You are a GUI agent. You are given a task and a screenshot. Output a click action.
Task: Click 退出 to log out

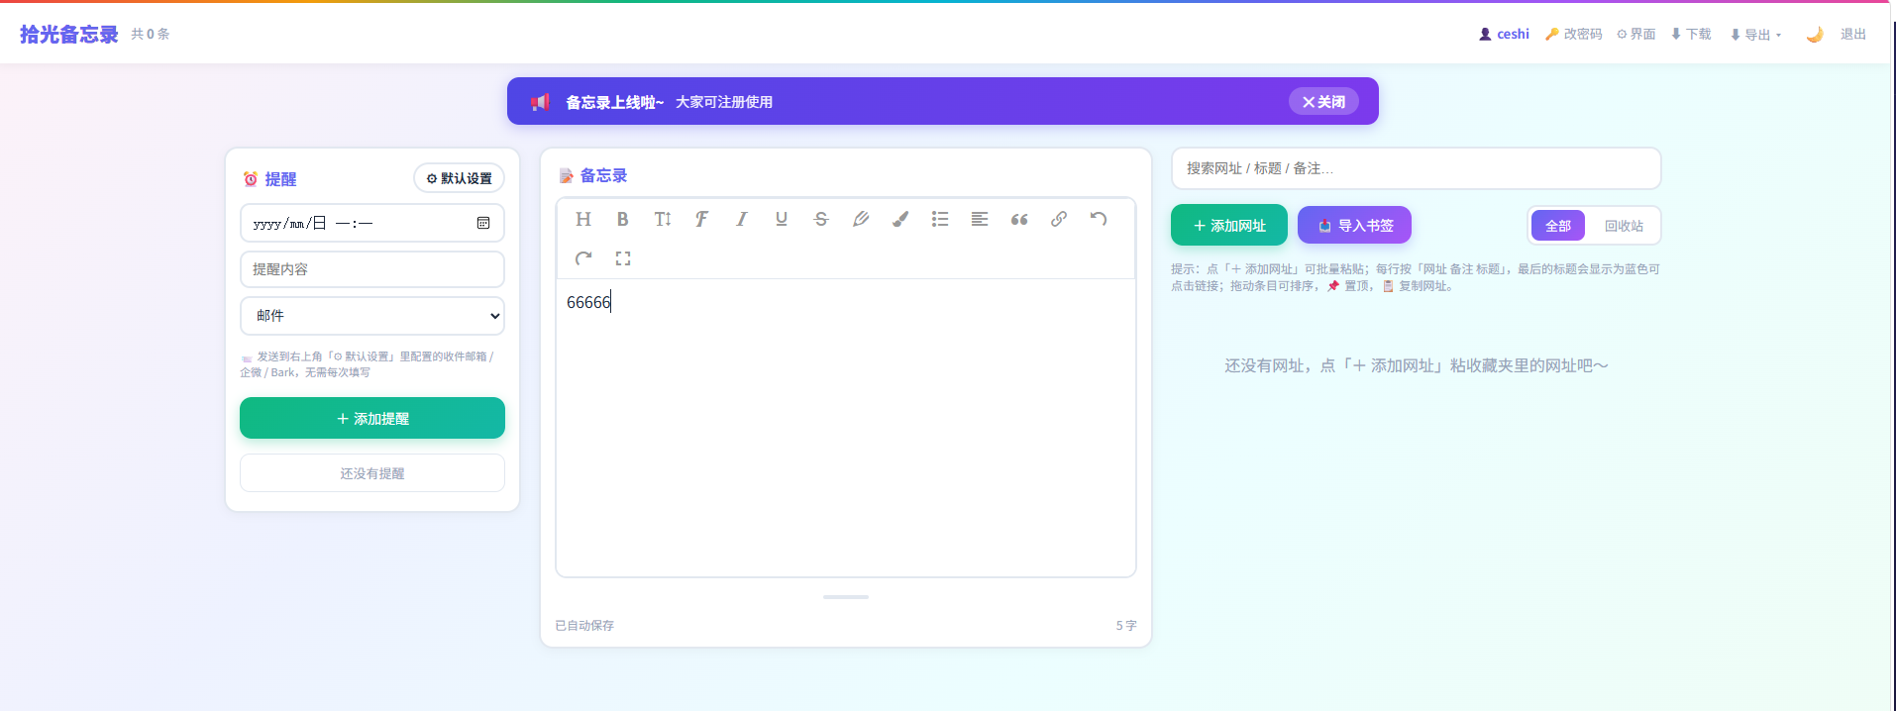point(1853,34)
